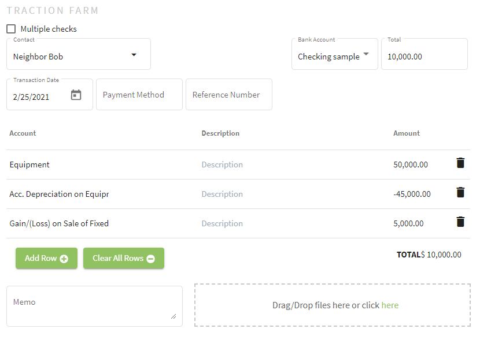Click Clear All Rows button

pos(124,258)
